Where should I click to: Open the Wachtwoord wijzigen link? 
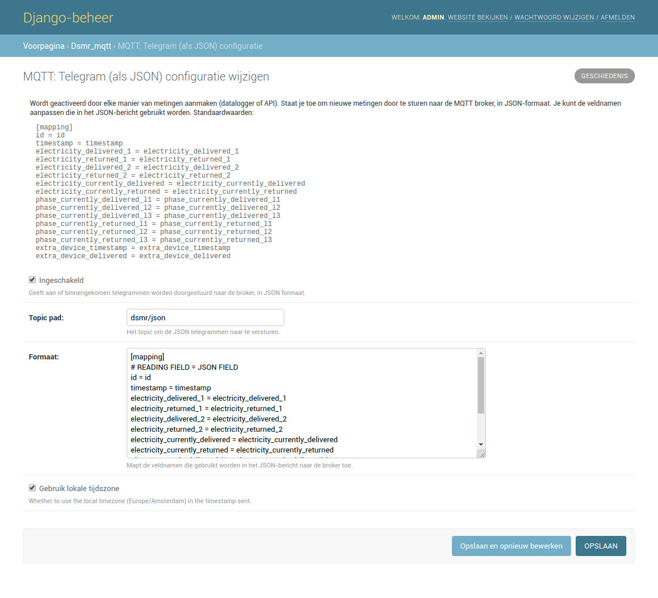coord(554,17)
